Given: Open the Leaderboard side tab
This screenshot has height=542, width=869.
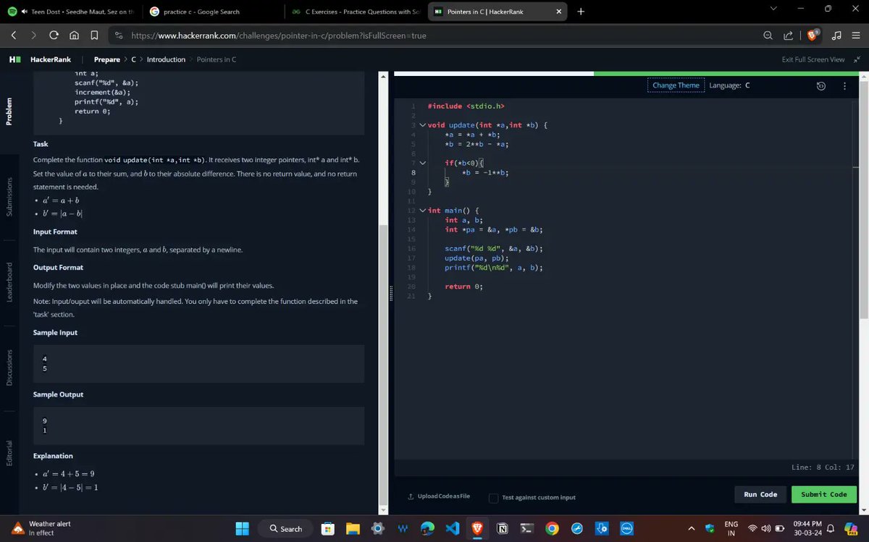Looking at the screenshot, I should click(x=9, y=282).
